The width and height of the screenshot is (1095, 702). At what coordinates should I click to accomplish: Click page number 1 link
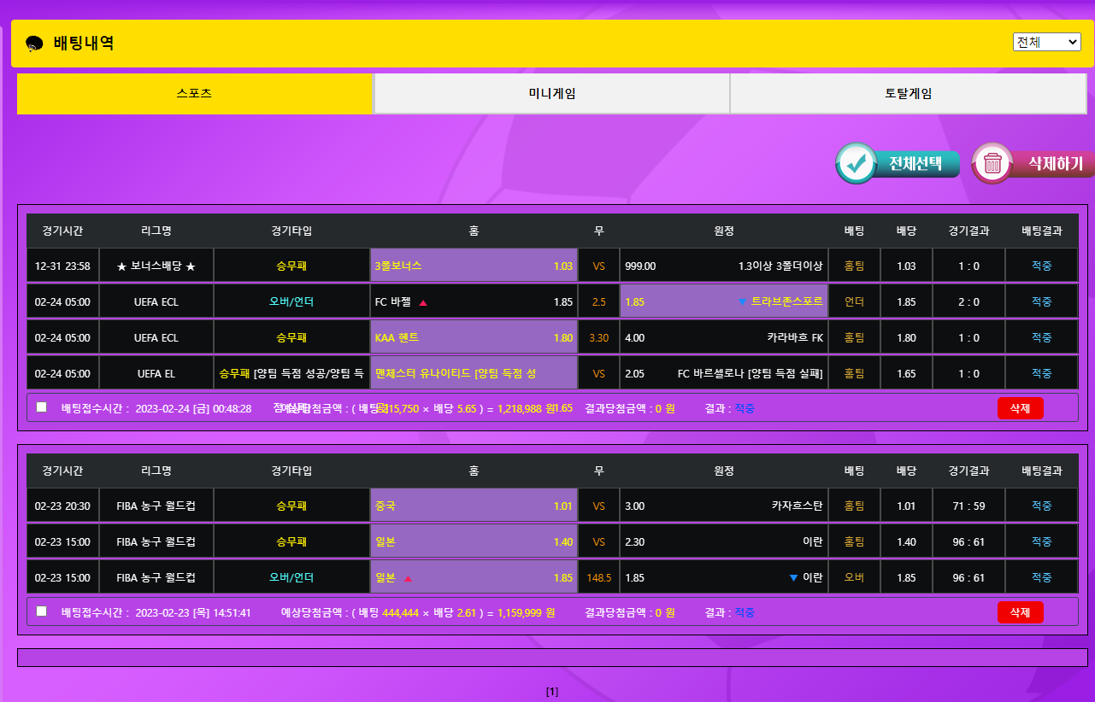coord(551,692)
